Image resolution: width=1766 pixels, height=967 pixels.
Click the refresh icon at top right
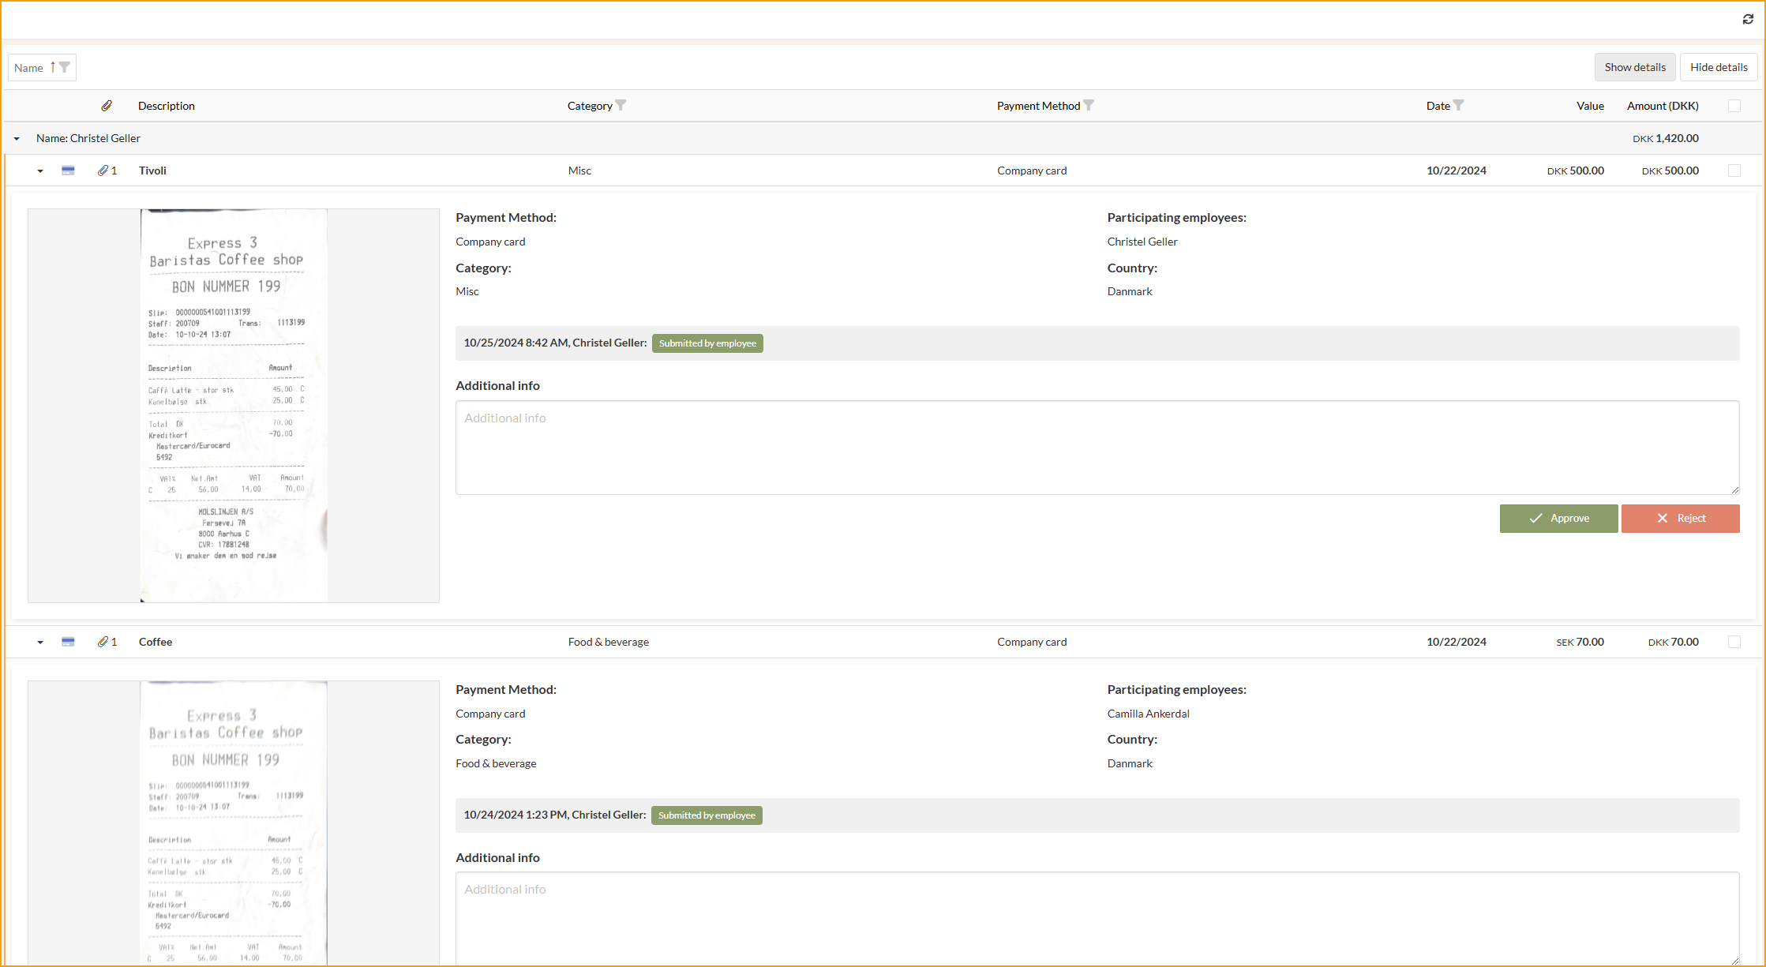pyautogui.click(x=1748, y=19)
